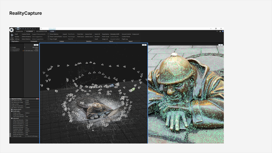Select the Camera Lasso selection tool
The width and height of the screenshot is (272, 153).
point(89,37)
